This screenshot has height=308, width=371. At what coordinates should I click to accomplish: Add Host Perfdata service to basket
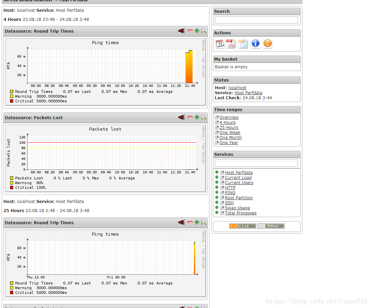point(217,172)
